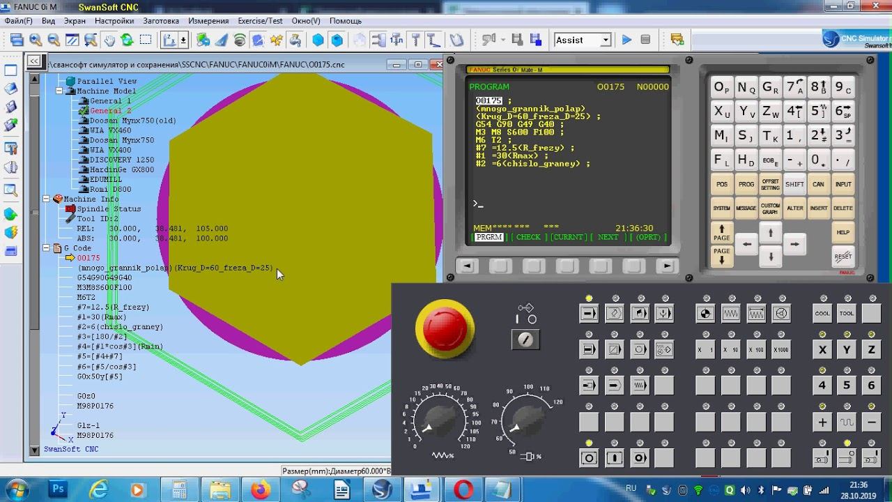
Task: Select the X1000 increment key
Action: tap(780, 350)
